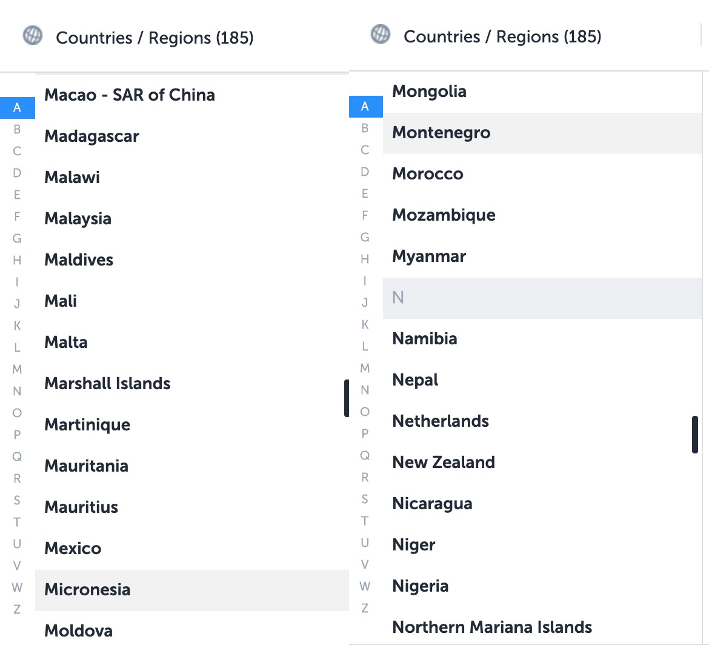The height and width of the screenshot is (645, 709).
Task: Select Maldives from the list
Action: (x=78, y=259)
